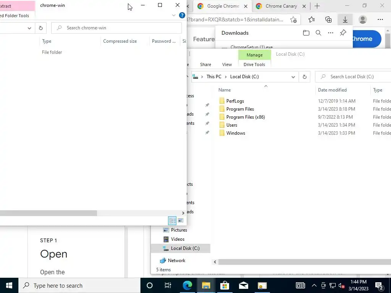Click left scroll arrow in Local Disk window

tap(215, 262)
